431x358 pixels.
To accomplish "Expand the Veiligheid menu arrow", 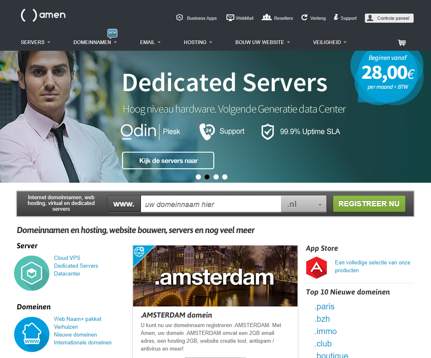I will point(345,42).
